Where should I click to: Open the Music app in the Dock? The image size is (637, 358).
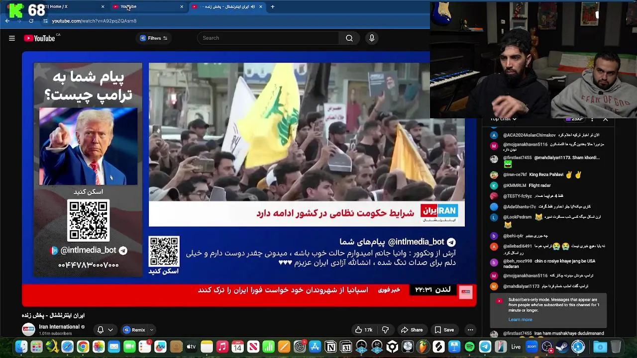[222, 347]
